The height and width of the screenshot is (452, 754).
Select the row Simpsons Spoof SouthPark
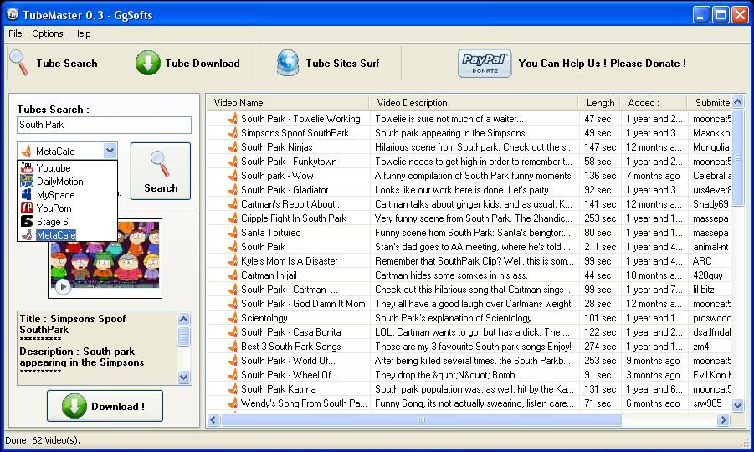tap(469, 133)
